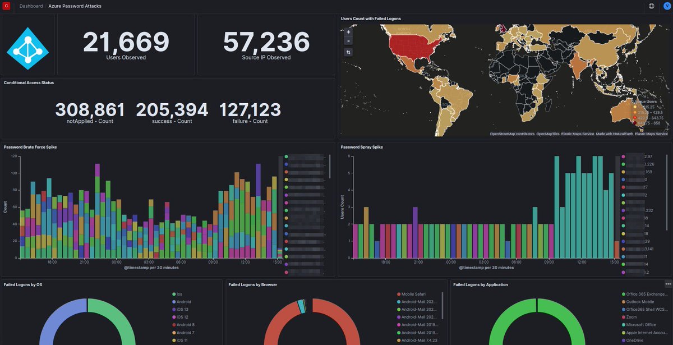The image size is (673, 345).
Task: Open the Made with NaturalEarth link
Action: coord(614,134)
